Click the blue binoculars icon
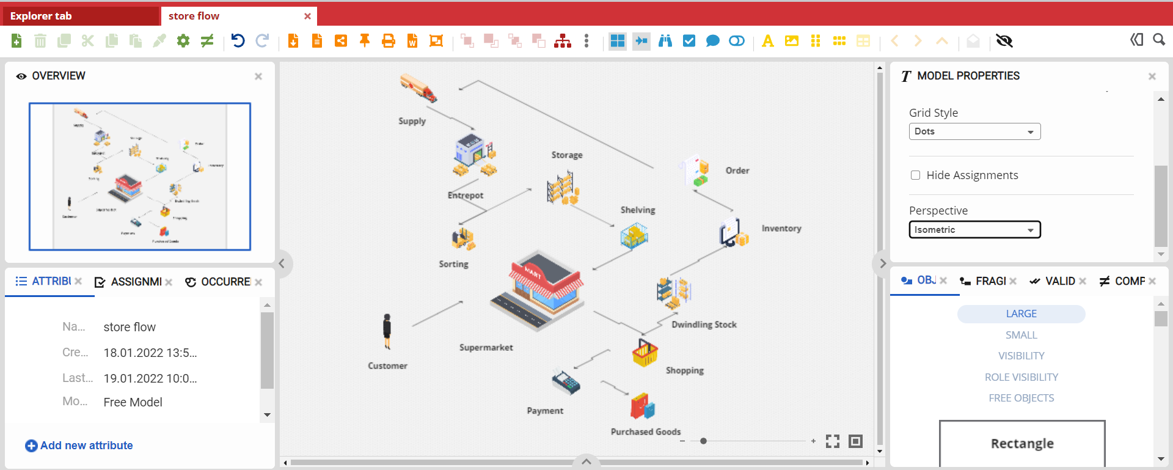This screenshot has height=470, width=1173. pyautogui.click(x=665, y=41)
